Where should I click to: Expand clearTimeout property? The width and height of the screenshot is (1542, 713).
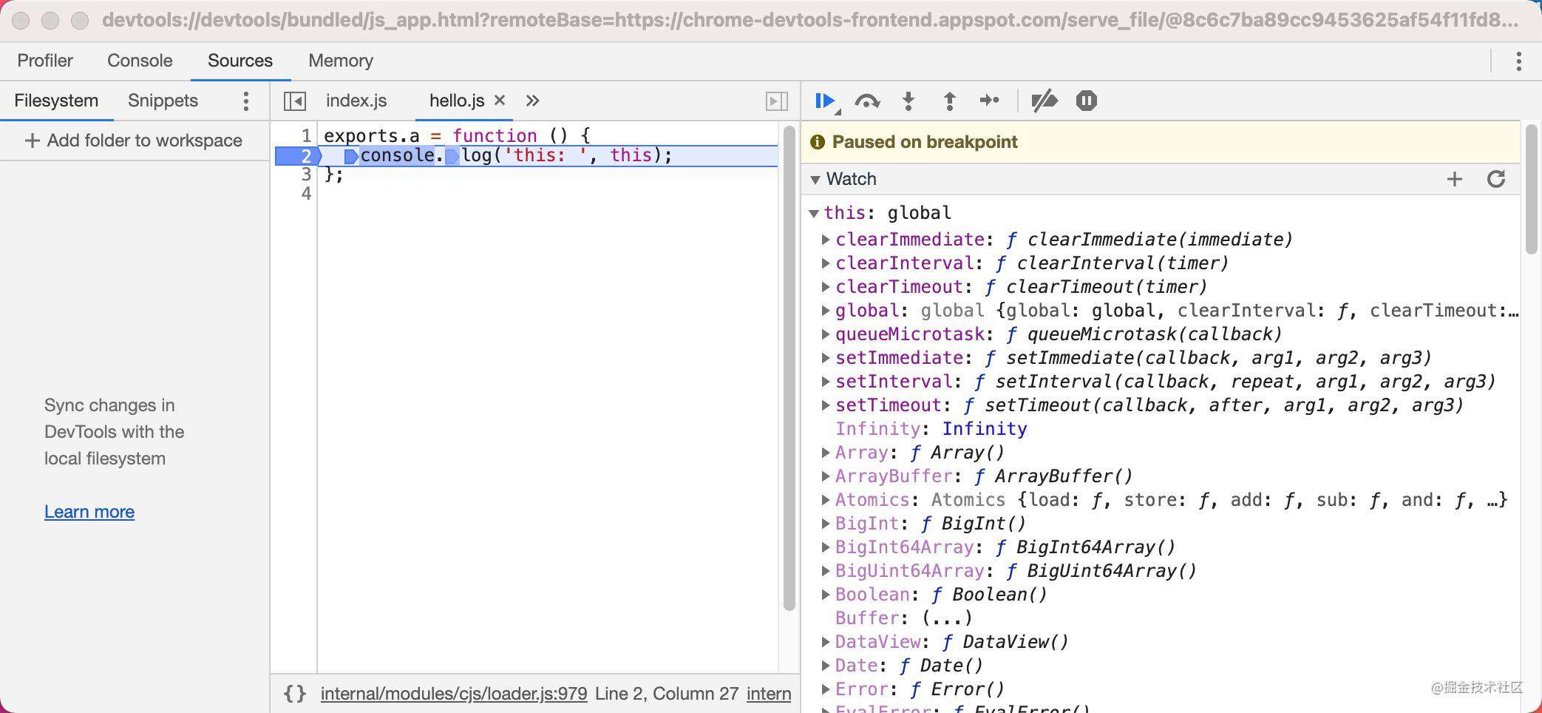coord(825,287)
